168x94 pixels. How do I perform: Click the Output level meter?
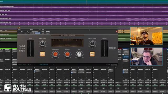click(x=104, y=49)
